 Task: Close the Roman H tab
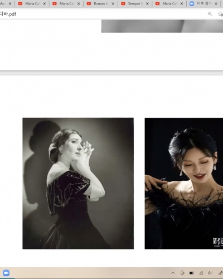coord(113,3)
